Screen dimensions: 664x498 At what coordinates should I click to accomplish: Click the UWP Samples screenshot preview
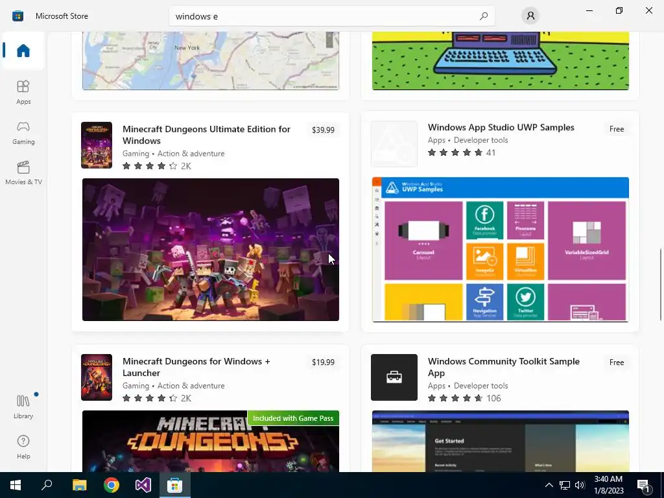click(x=501, y=250)
